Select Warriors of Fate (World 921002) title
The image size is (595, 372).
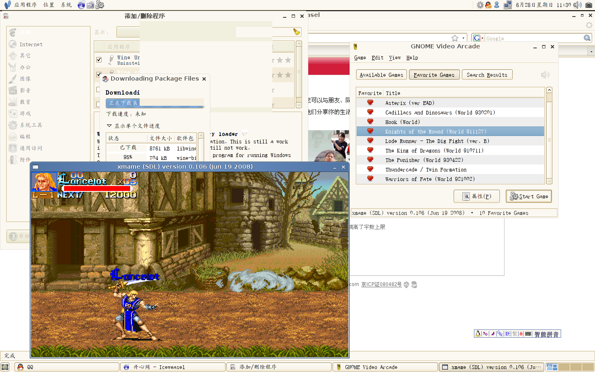pos(430,179)
